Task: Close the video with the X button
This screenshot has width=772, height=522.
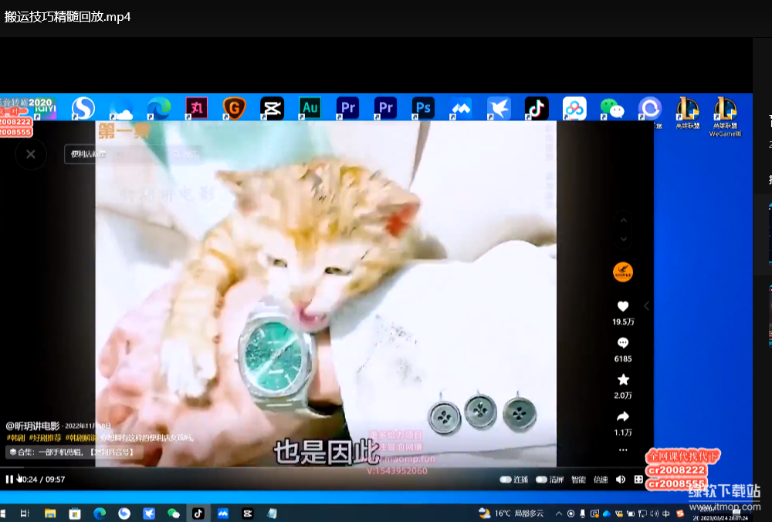Action: (31, 154)
